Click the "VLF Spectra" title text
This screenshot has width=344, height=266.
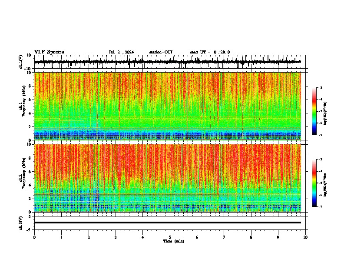point(49,52)
